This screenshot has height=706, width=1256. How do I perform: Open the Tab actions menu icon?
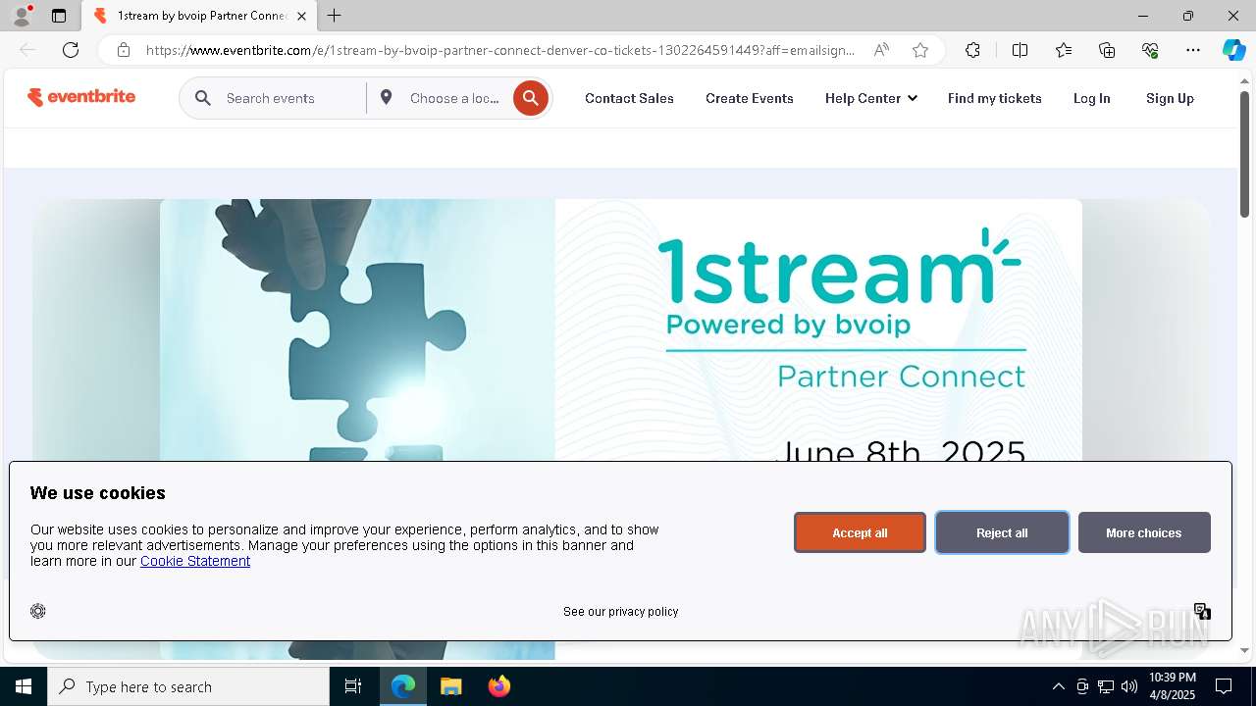click(x=59, y=16)
